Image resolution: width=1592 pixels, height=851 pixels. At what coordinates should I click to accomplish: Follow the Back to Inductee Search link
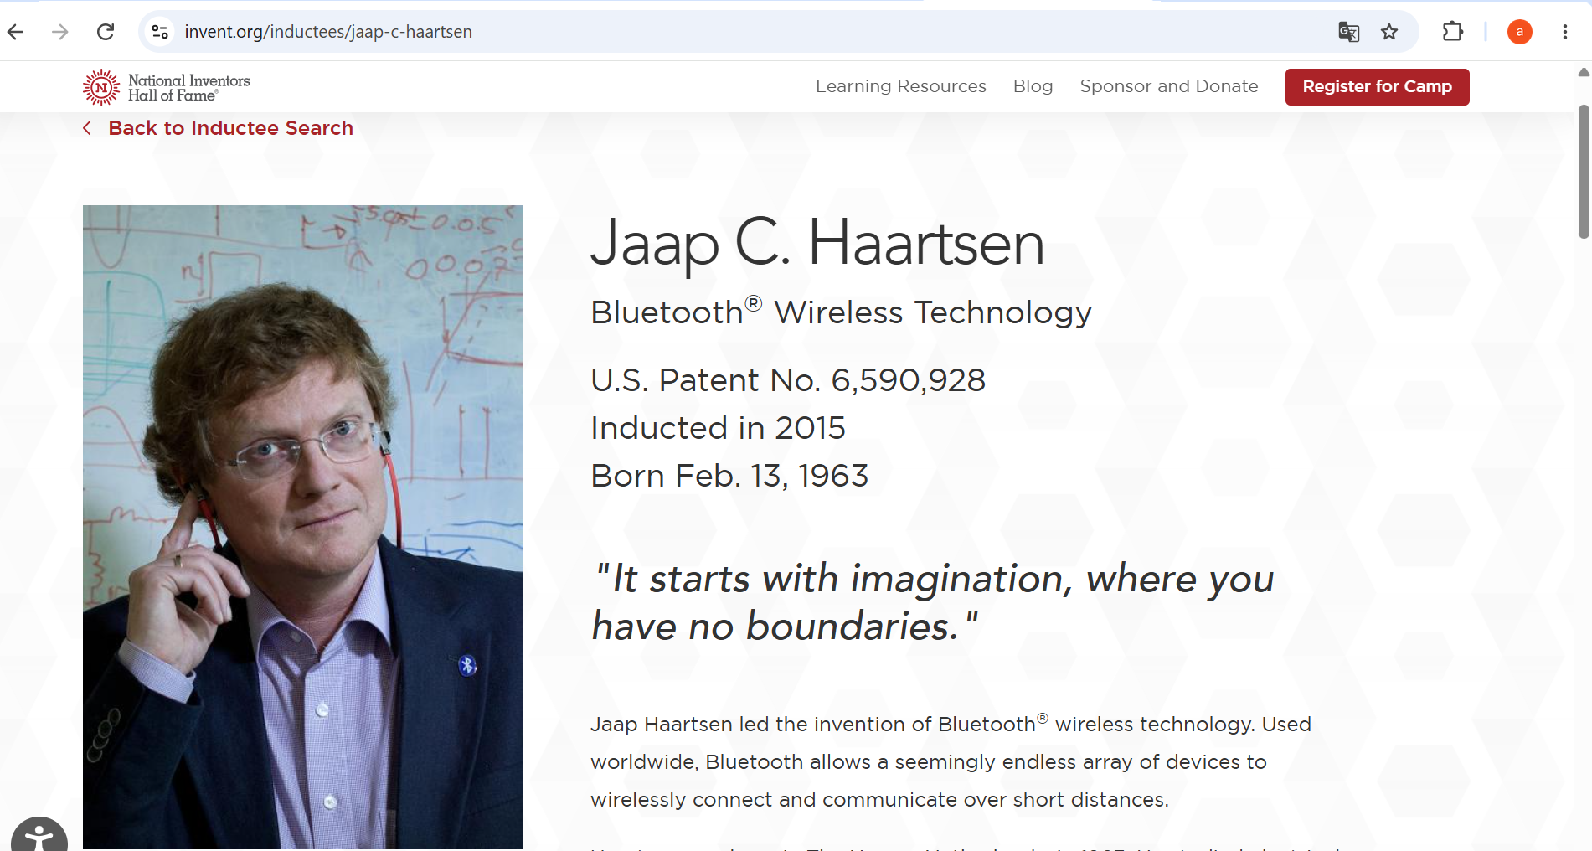pos(231,128)
